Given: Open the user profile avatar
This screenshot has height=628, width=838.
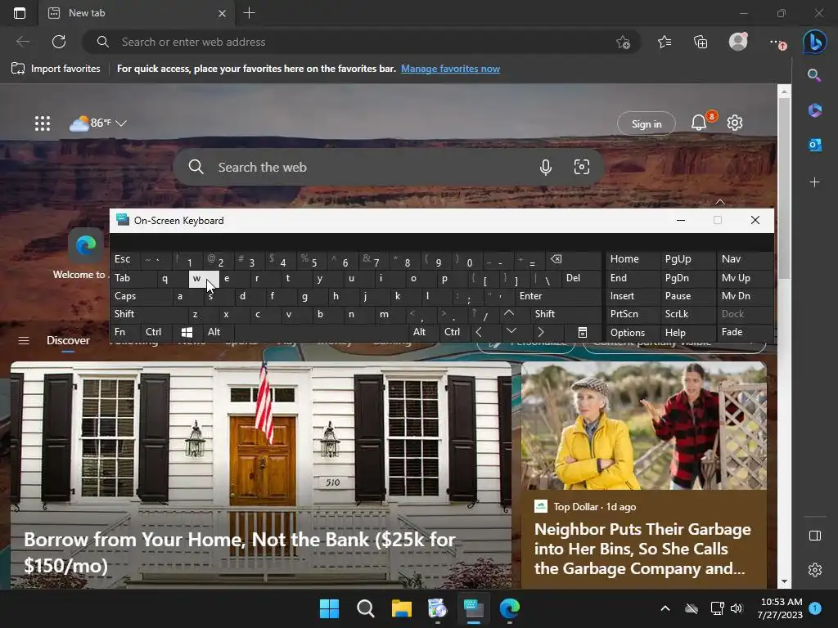Looking at the screenshot, I should (738, 42).
